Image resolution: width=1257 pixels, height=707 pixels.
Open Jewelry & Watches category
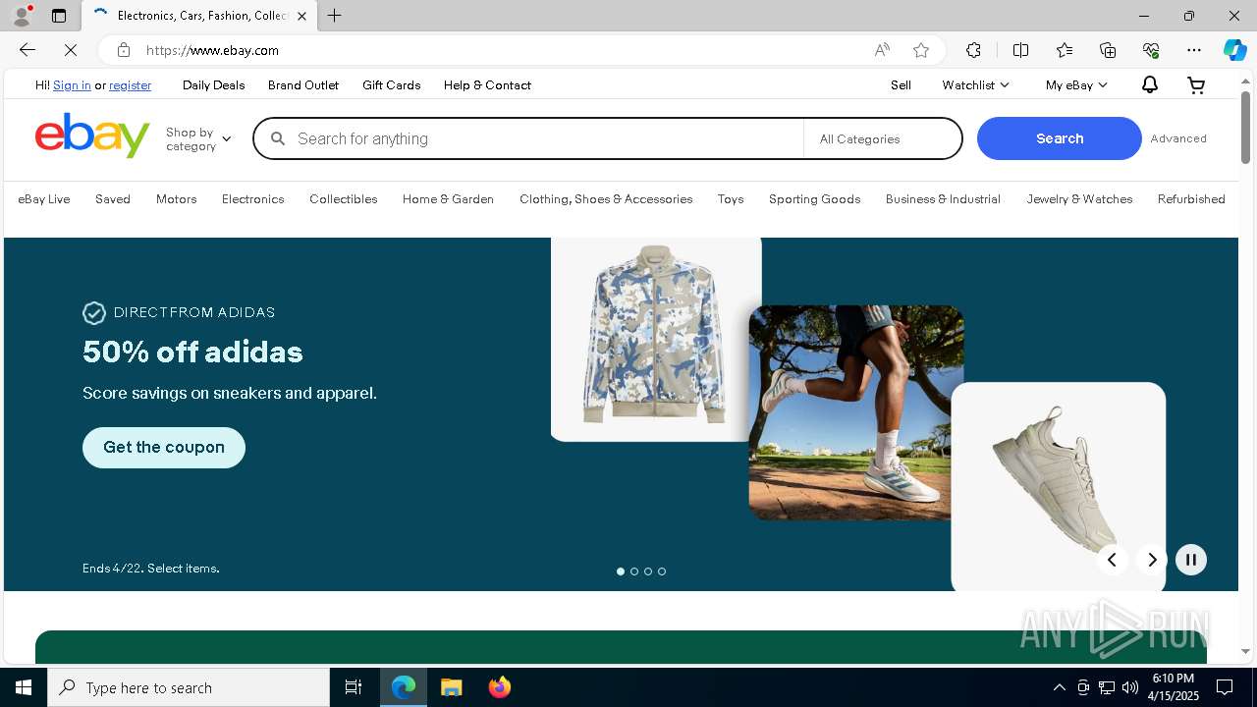pos(1079,199)
